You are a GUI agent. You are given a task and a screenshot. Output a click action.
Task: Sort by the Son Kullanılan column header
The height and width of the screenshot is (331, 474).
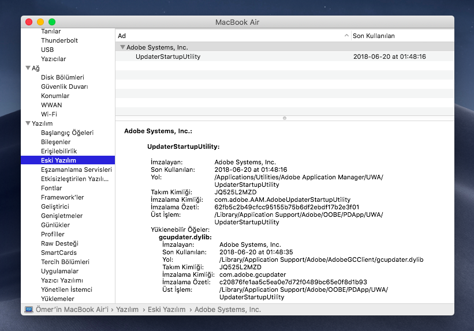[401, 36]
